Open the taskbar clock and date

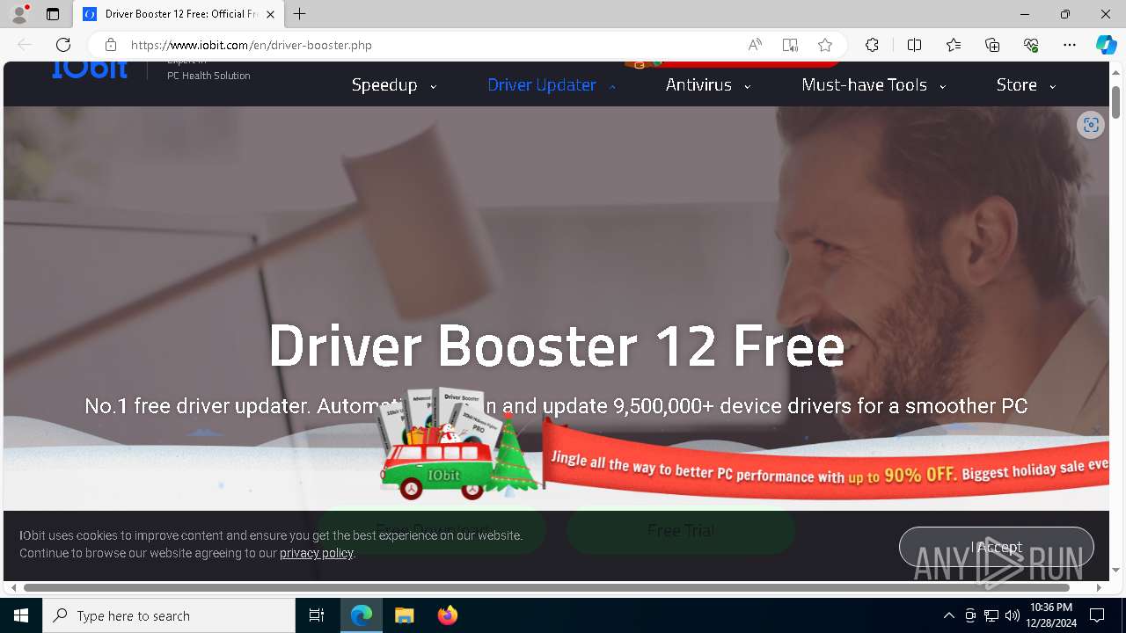(1051, 615)
